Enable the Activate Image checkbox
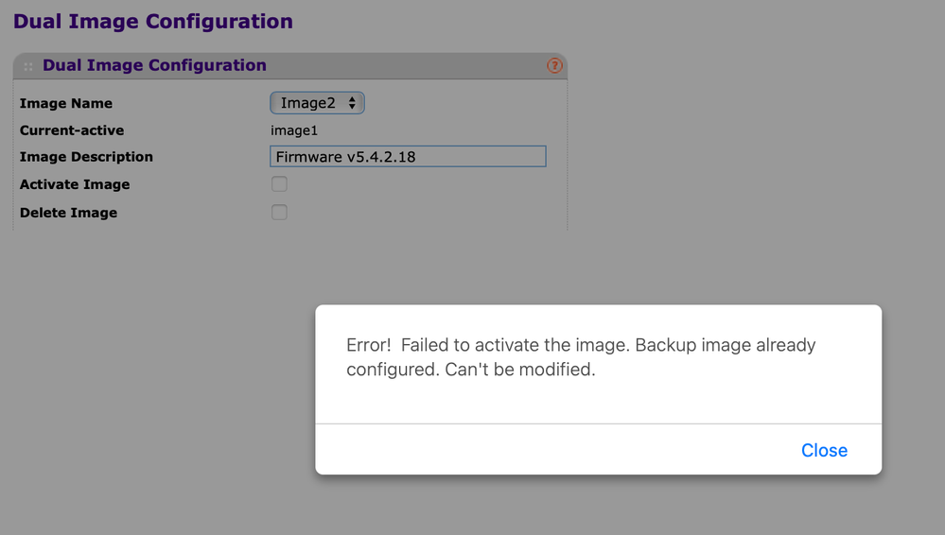Image resolution: width=945 pixels, height=535 pixels. coord(279,184)
